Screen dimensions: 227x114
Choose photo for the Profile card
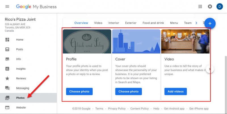79,91
